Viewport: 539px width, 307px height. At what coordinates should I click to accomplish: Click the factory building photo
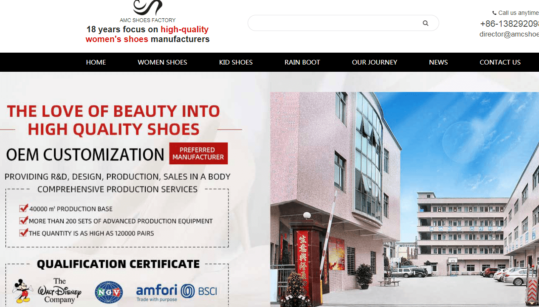pos(404,199)
